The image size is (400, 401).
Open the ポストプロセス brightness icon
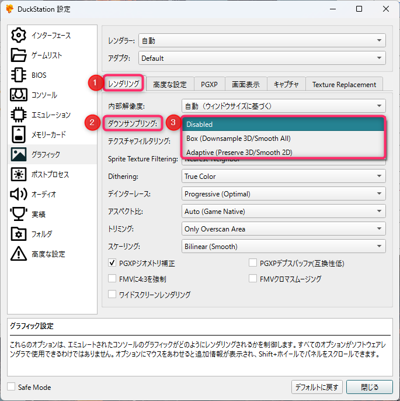pos(19,174)
